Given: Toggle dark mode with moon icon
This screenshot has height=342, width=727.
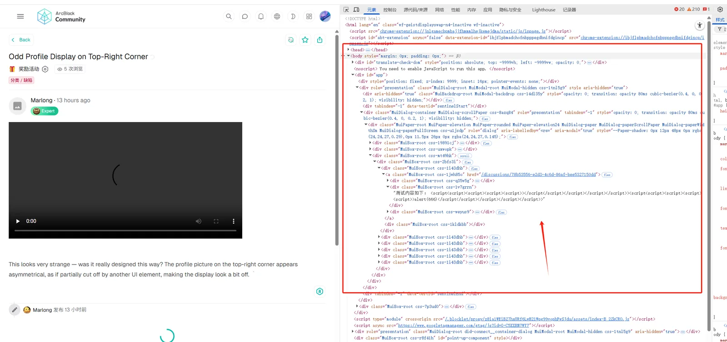Looking at the screenshot, I should [293, 16].
